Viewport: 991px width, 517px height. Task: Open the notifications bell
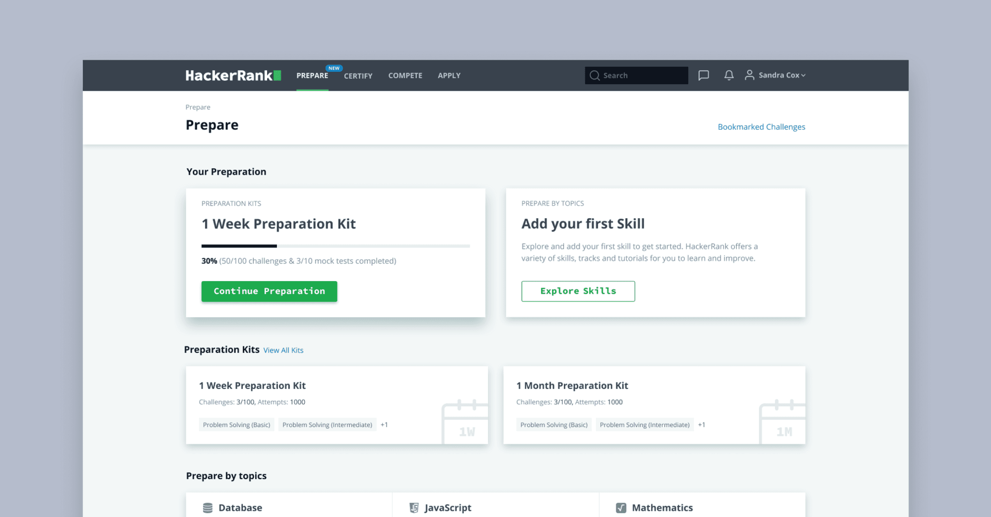point(729,75)
